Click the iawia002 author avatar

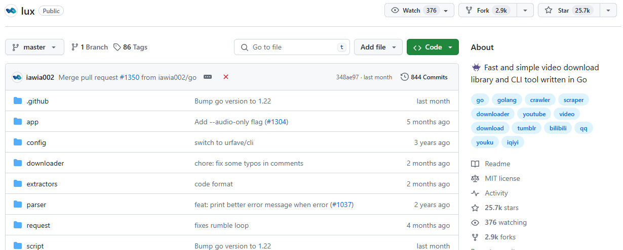point(17,77)
